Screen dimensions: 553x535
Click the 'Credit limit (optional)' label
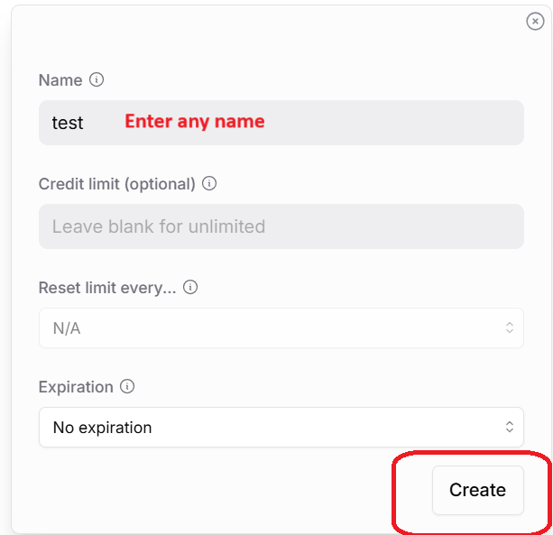click(117, 184)
